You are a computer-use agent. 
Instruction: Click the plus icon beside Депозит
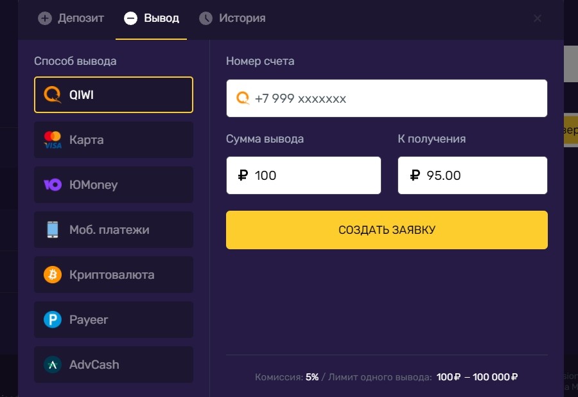(44, 18)
